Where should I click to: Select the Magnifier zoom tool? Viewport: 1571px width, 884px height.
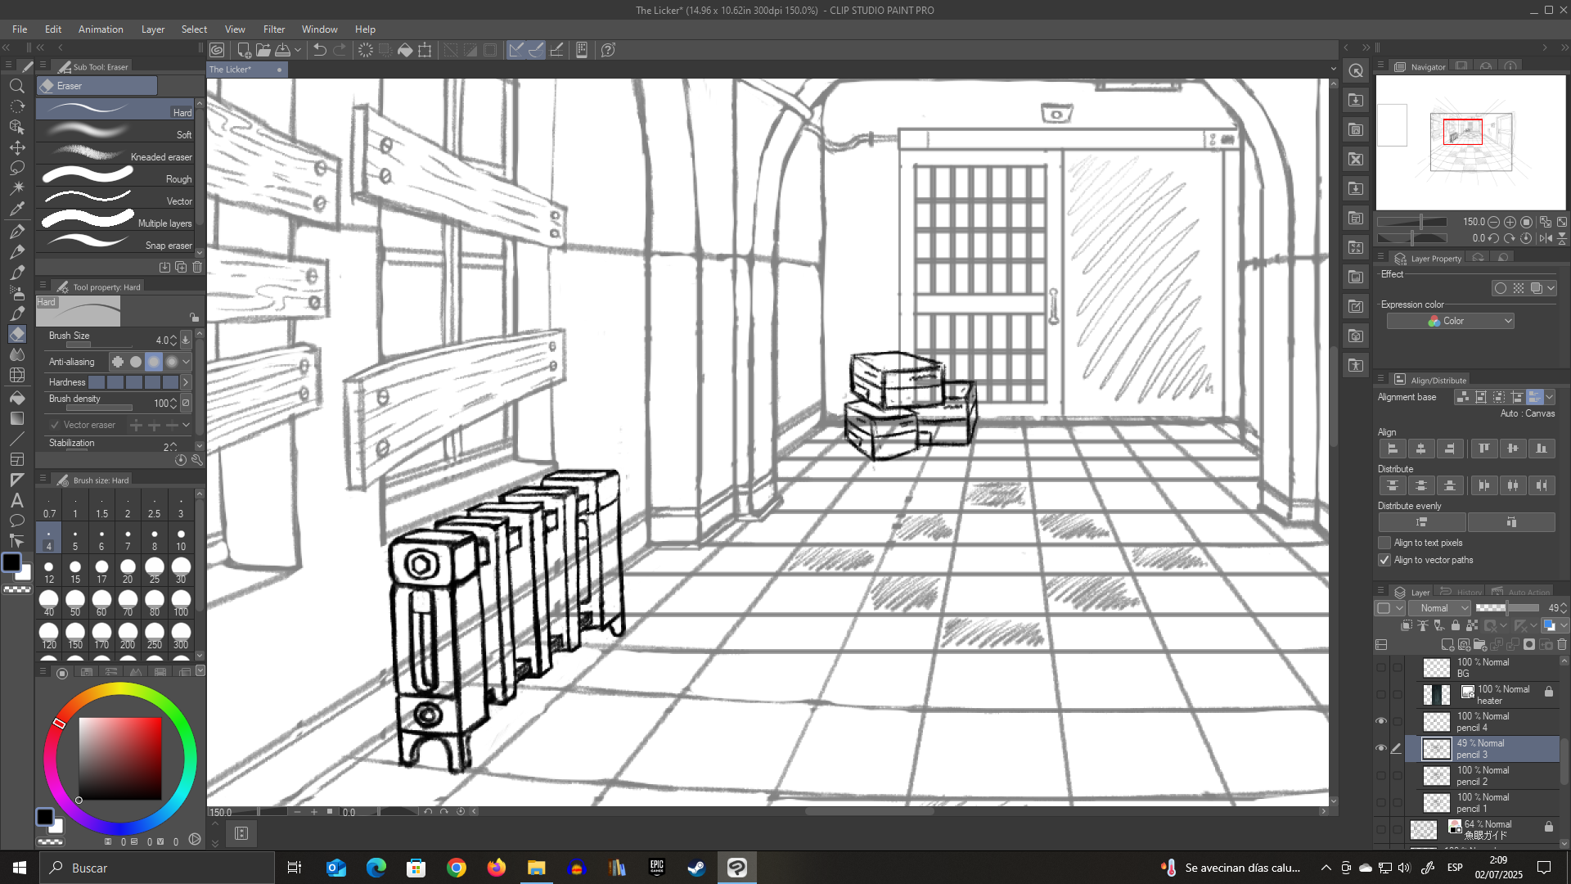(16, 86)
